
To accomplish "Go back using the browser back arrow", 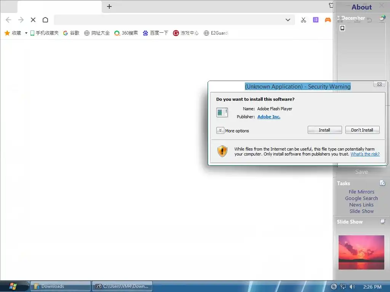I will 8,20.
